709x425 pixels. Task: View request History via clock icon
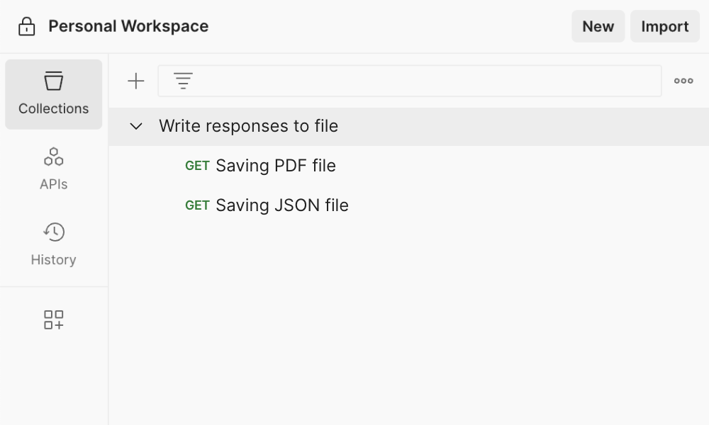pyautogui.click(x=53, y=232)
